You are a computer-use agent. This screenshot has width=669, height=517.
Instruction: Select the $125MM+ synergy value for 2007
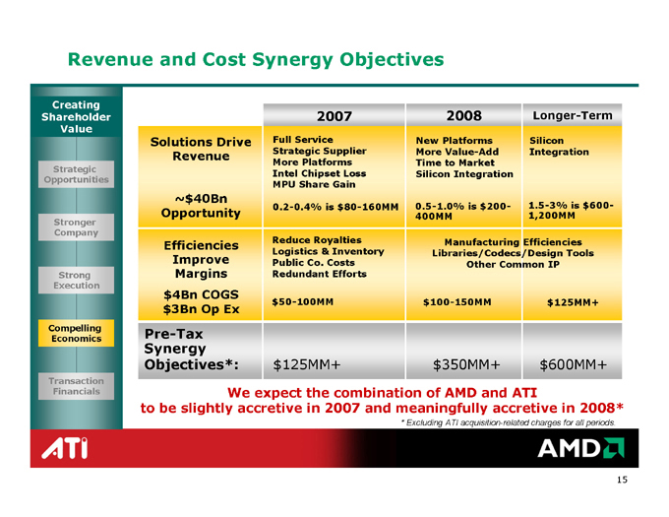[x=306, y=366]
